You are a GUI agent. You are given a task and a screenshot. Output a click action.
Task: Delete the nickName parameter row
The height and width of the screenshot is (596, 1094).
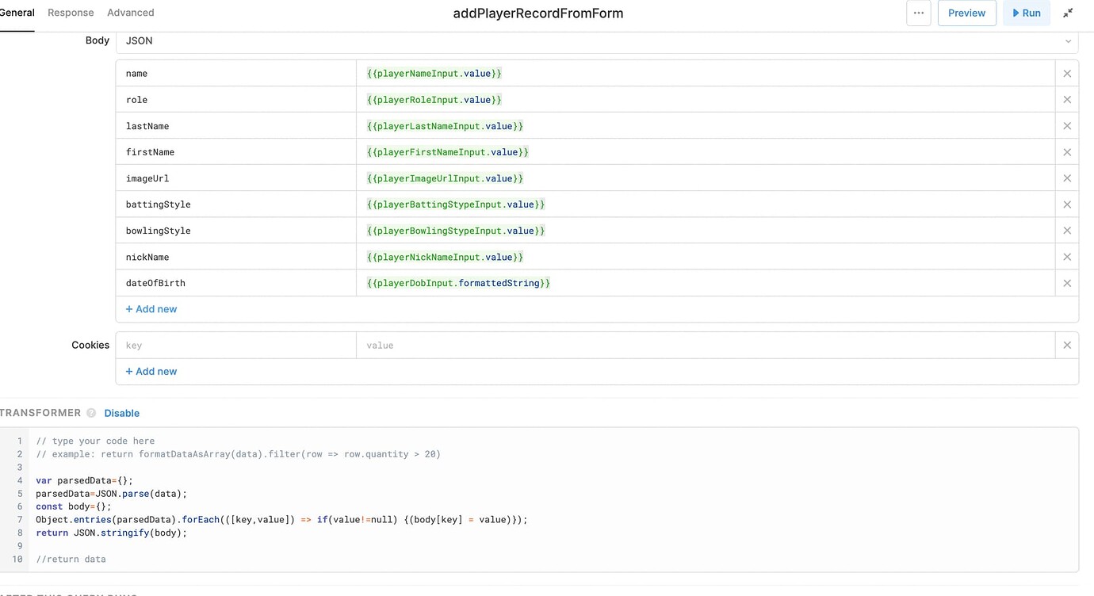point(1067,257)
